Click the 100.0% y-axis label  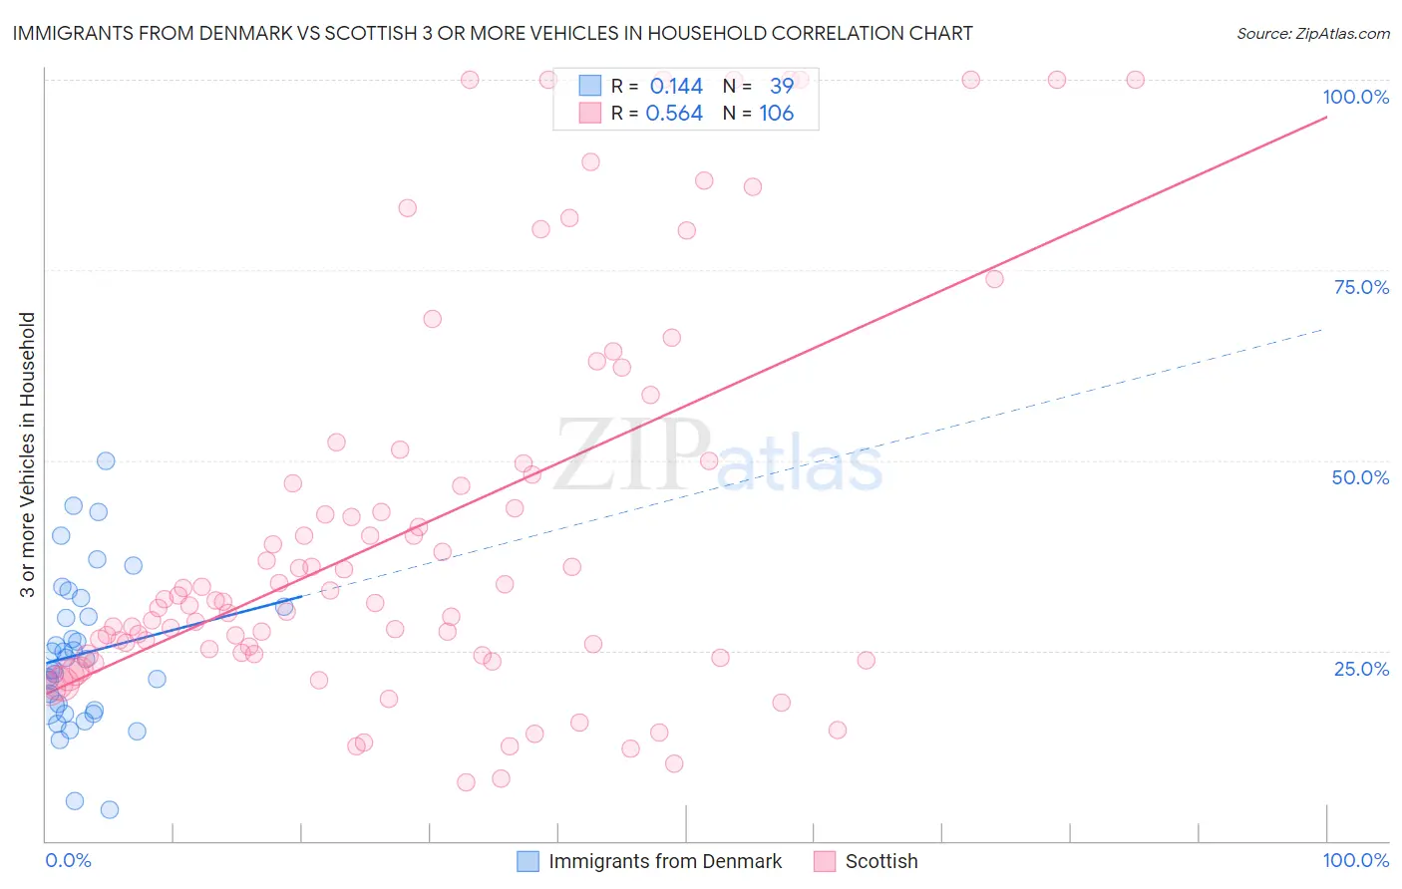pyautogui.click(x=1355, y=97)
